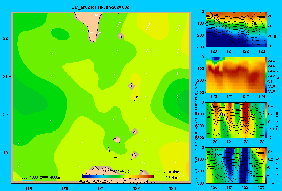
Task: Click the 33.6 tick on salinity scale
Action: click(271, 92)
